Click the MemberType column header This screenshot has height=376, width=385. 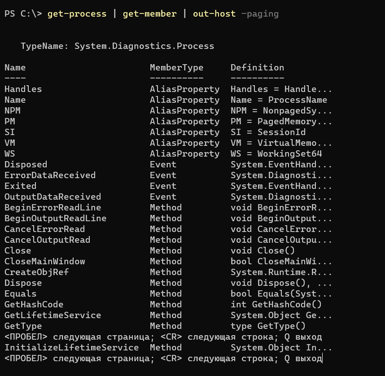point(176,68)
